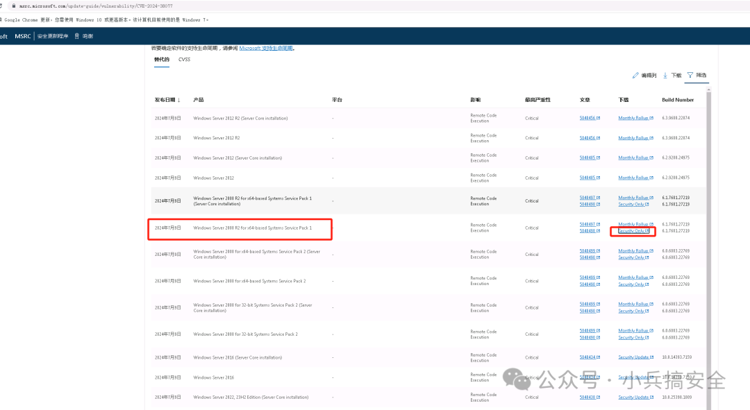Click the address bar URL field
The height and width of the screenshot is (410, 750).
[96, 6]
